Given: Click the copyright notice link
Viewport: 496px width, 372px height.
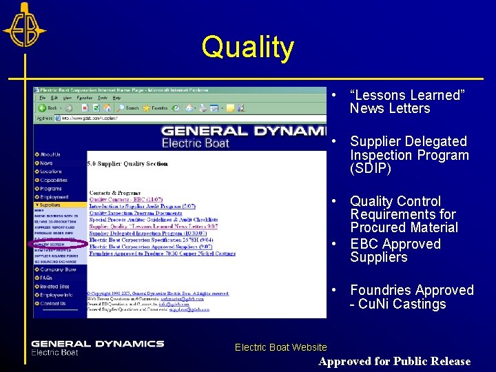Looking at the screenshot, I should click(x=158, y=293).
